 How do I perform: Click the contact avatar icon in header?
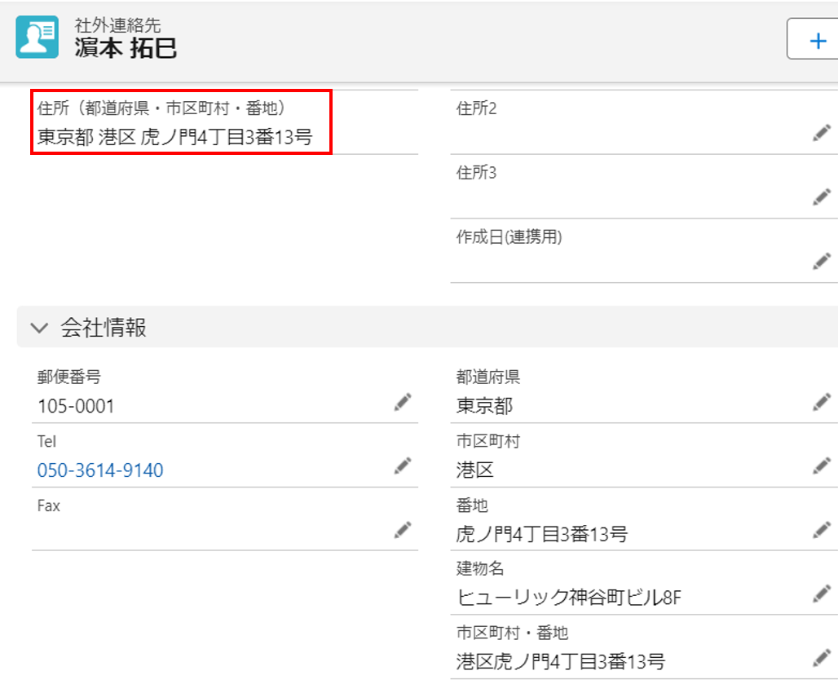pos(37,38)
